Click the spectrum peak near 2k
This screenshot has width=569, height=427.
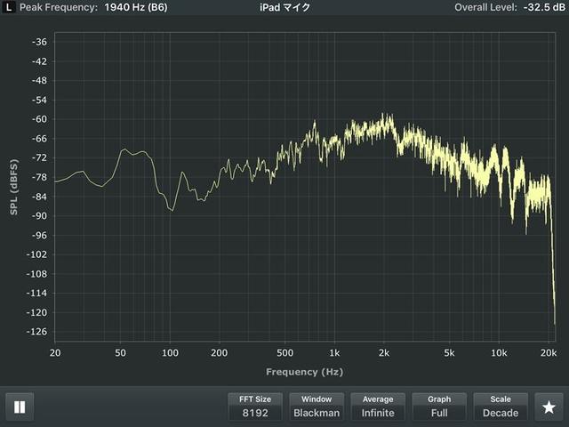coord(387,116)
